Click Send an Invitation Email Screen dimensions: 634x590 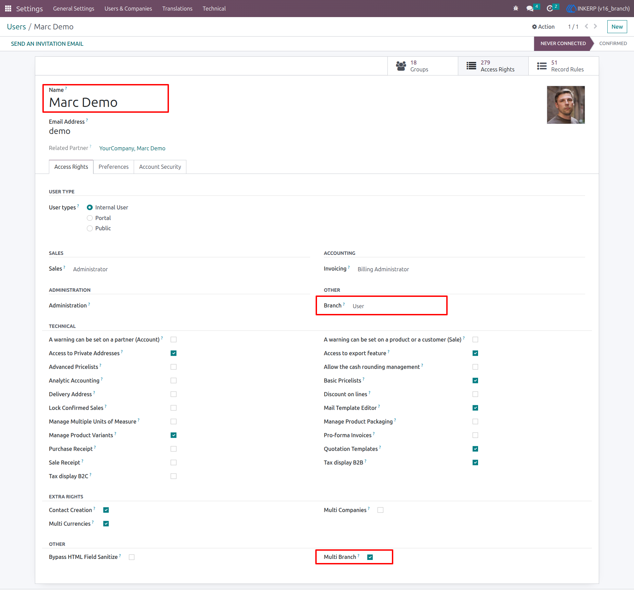tap(47, 44)
